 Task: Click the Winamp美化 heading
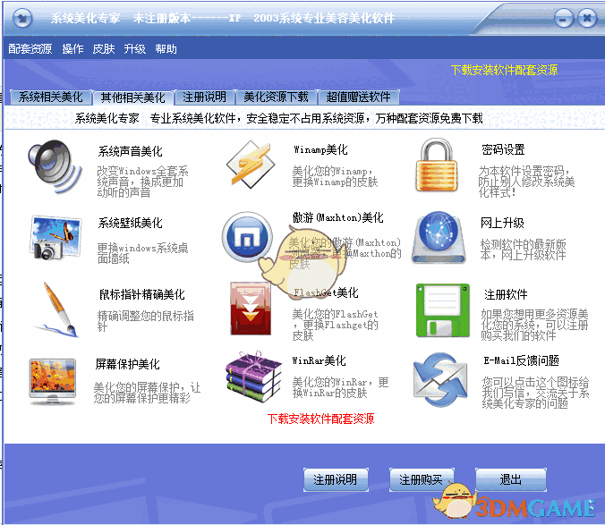pos(320,149)
